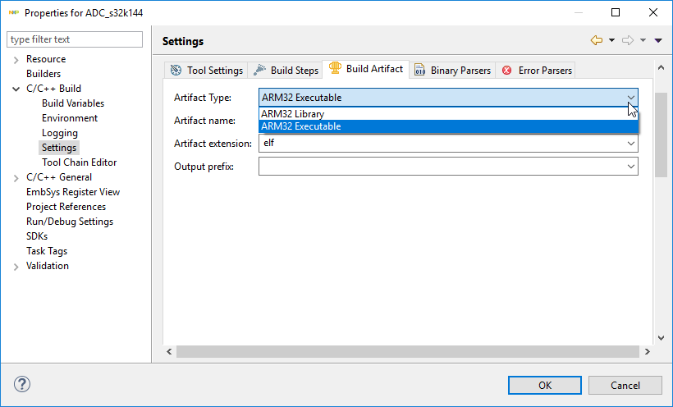Choose ARM32 Executable option in dropdown
The height and width of the screenshot is (407, 673).
(300, 126)
